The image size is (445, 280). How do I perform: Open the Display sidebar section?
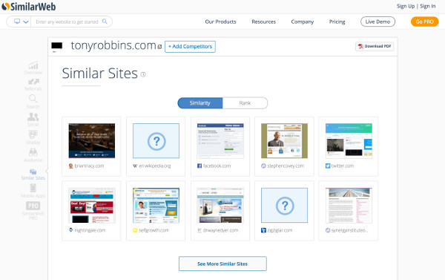pyautogui.click(x=33, y=137)
